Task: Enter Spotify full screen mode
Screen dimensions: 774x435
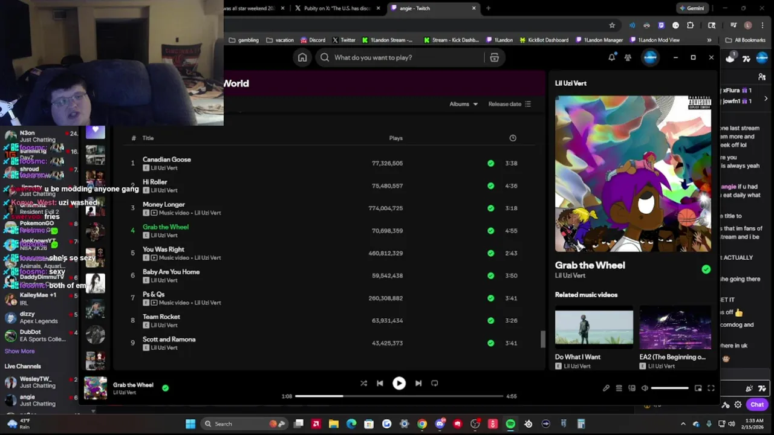Action: tap(711, 388)
